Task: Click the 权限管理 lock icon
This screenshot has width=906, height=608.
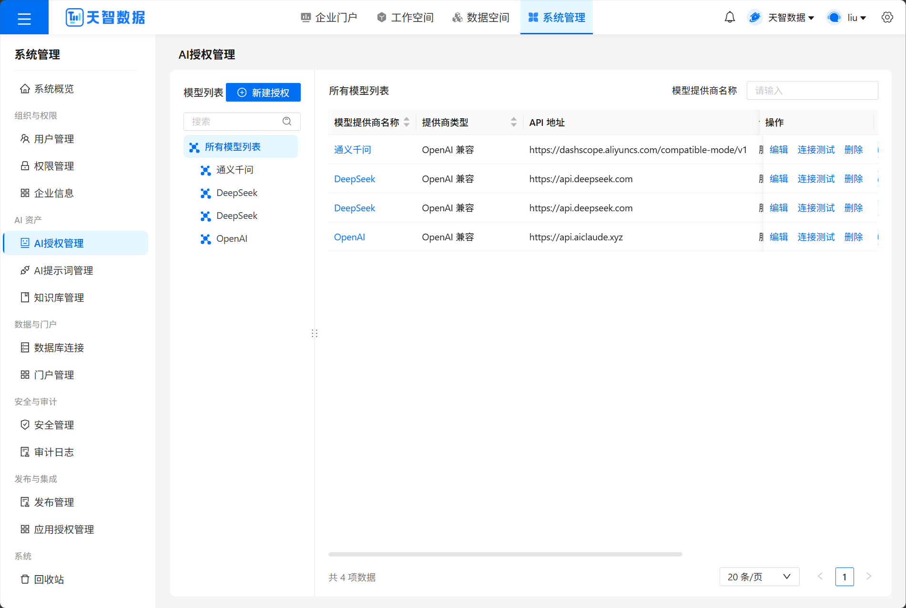Action: 25,166
